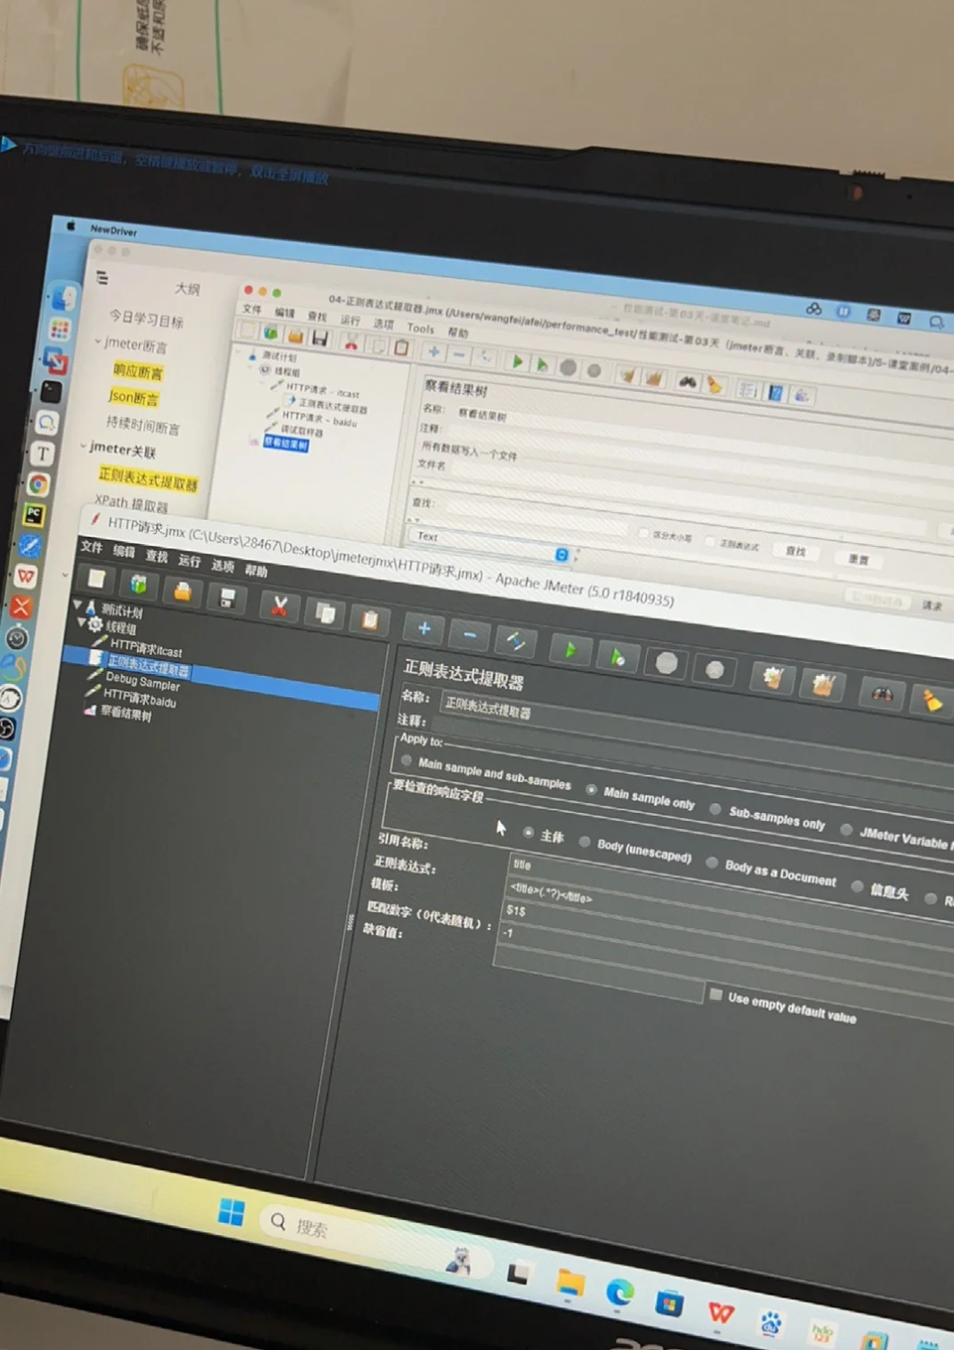Select JMeter Variable radio option
The width and height of the screenshot is (954, 1350).
[846, 829]
